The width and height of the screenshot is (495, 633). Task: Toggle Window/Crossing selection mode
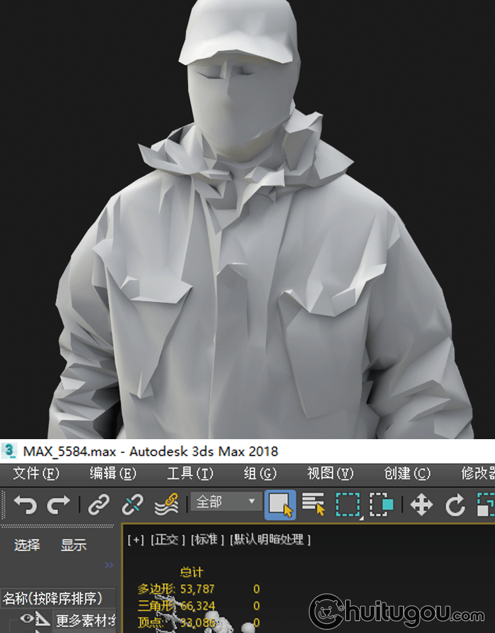(x=381, y=506)
